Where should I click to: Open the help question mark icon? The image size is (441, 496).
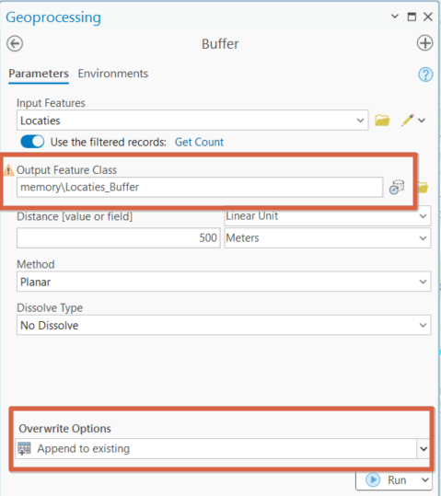pyautogui.click(x=425, y=75)
